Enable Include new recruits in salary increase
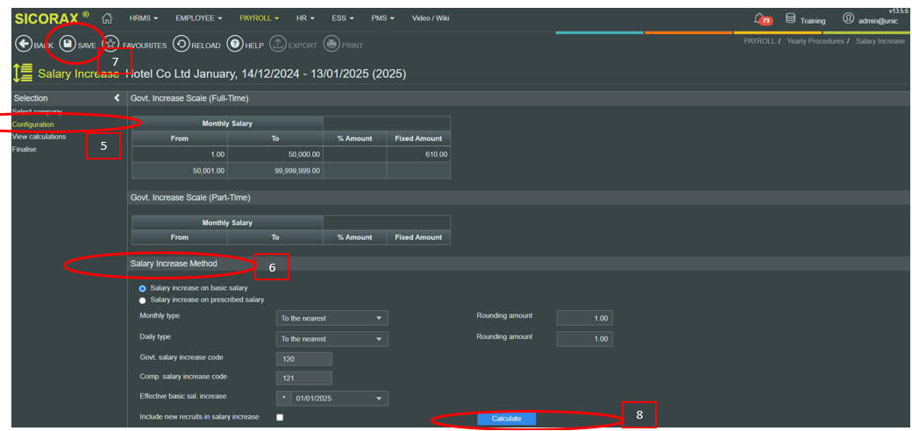This screenshot has height=431, width=912. click(x=280, y=417)
